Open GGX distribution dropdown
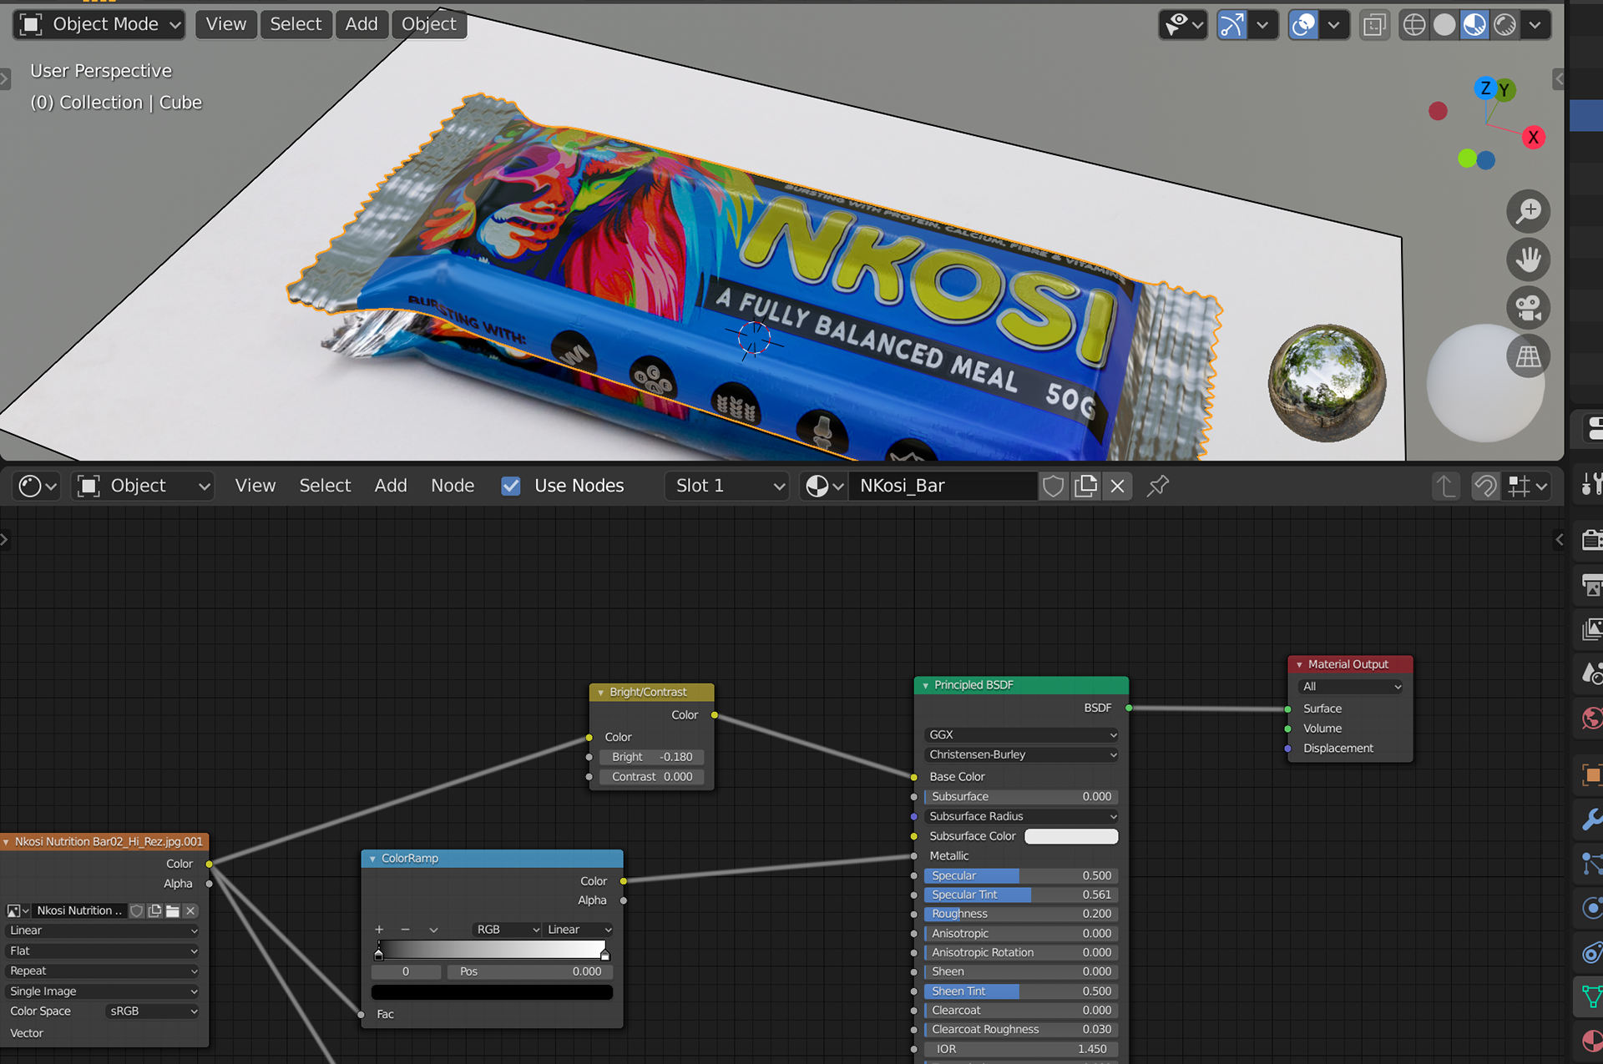This screenshot has width=1603, height=1064. [1021, 734]
